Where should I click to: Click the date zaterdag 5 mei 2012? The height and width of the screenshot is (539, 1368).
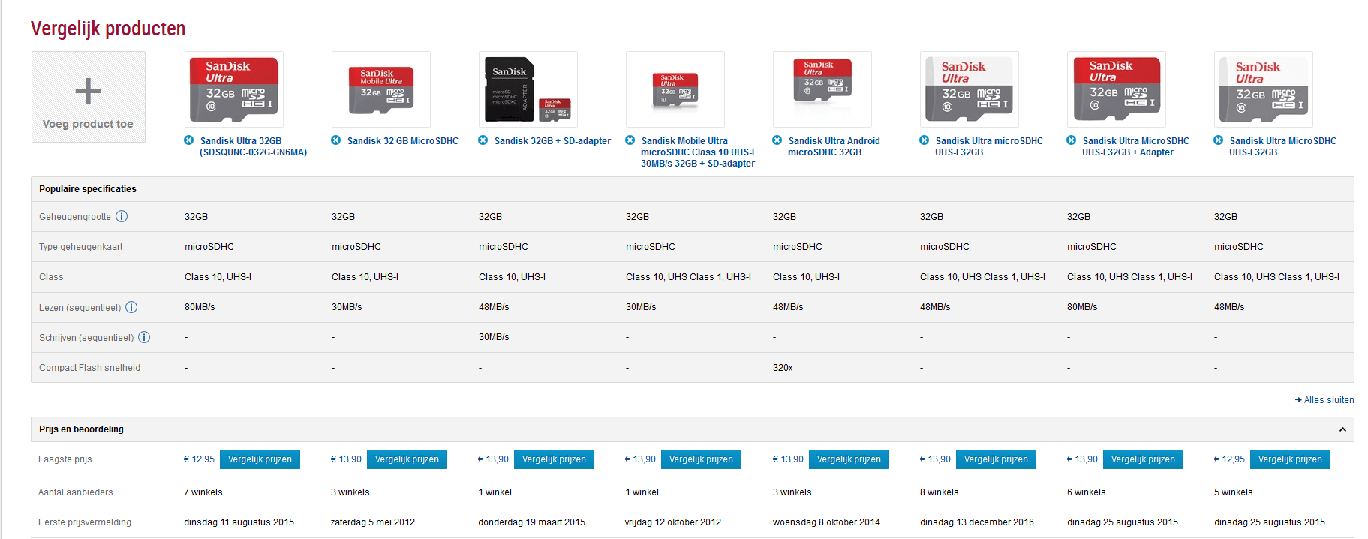tap(373, 522)
